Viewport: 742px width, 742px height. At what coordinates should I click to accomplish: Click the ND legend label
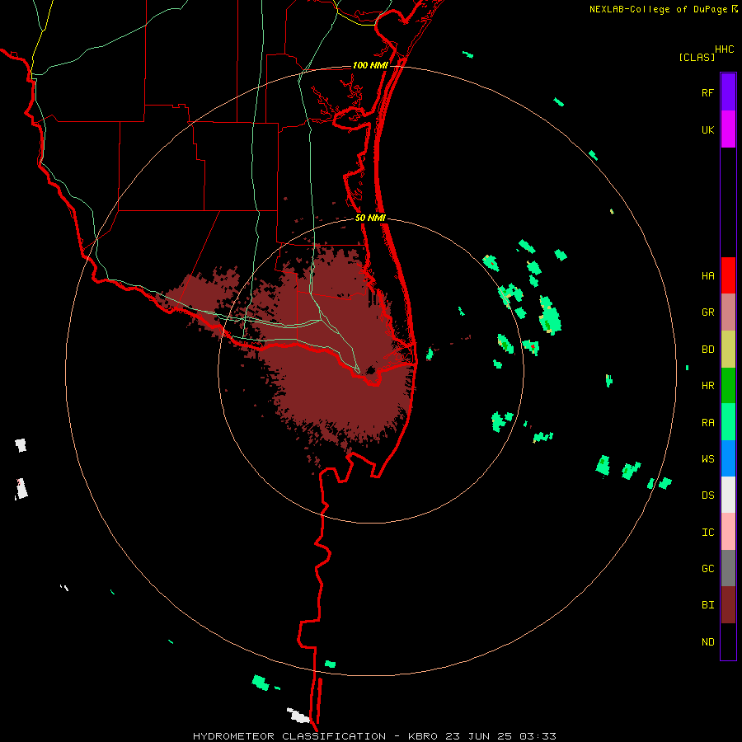[x=707, y=642]
